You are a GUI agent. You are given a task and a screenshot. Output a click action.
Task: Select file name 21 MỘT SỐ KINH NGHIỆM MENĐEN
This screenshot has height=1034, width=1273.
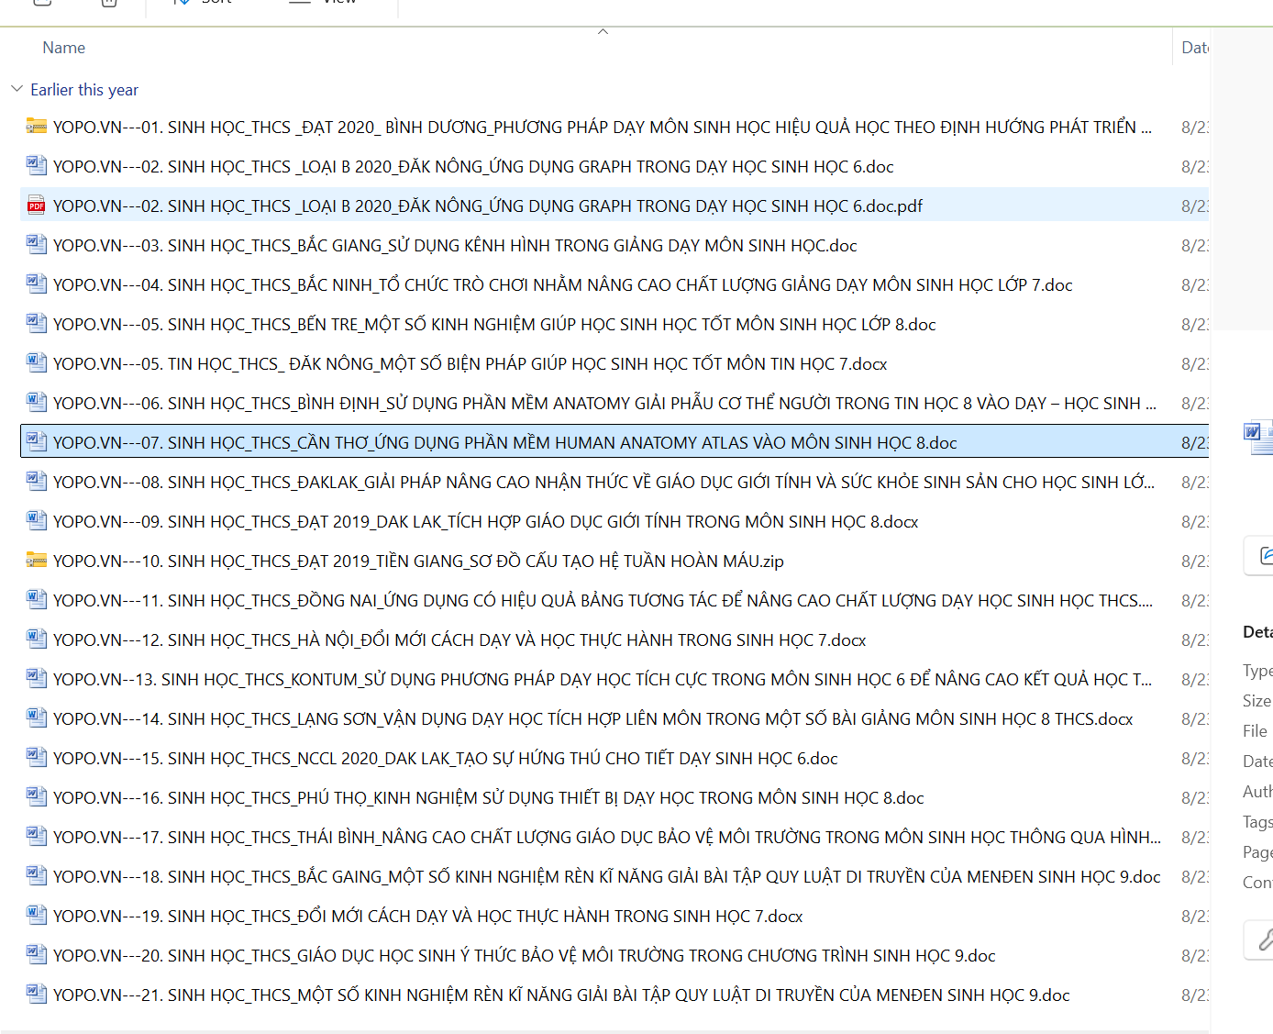click(x=561, y=995)
